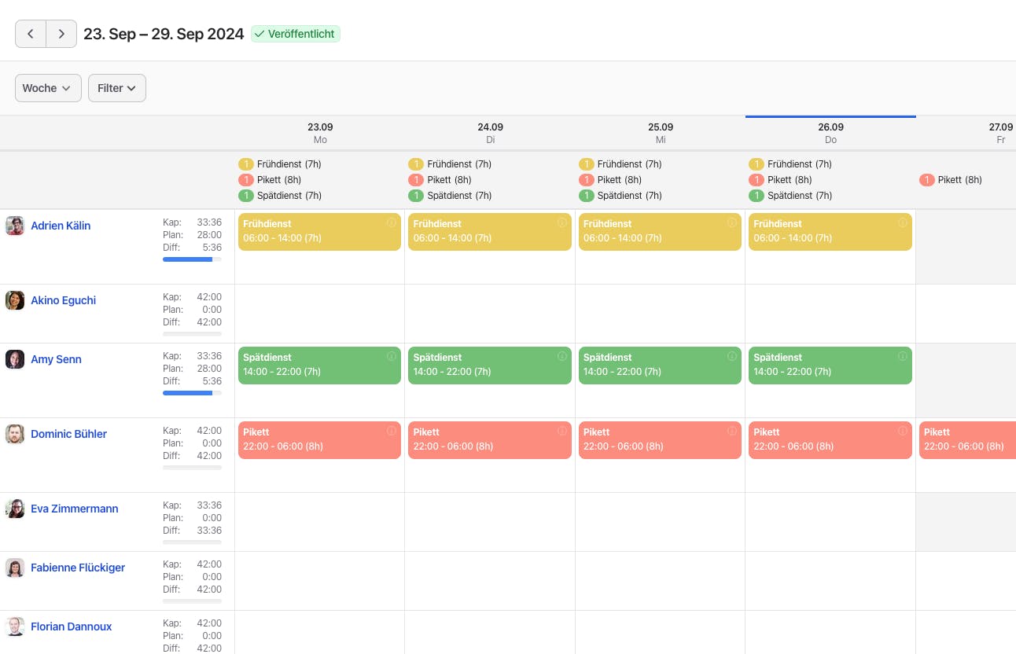The image size is (1016, 654).
Task: Click Dominic Bühler's profile avatar
Action: pyautogui.click(x=15, y=434)
